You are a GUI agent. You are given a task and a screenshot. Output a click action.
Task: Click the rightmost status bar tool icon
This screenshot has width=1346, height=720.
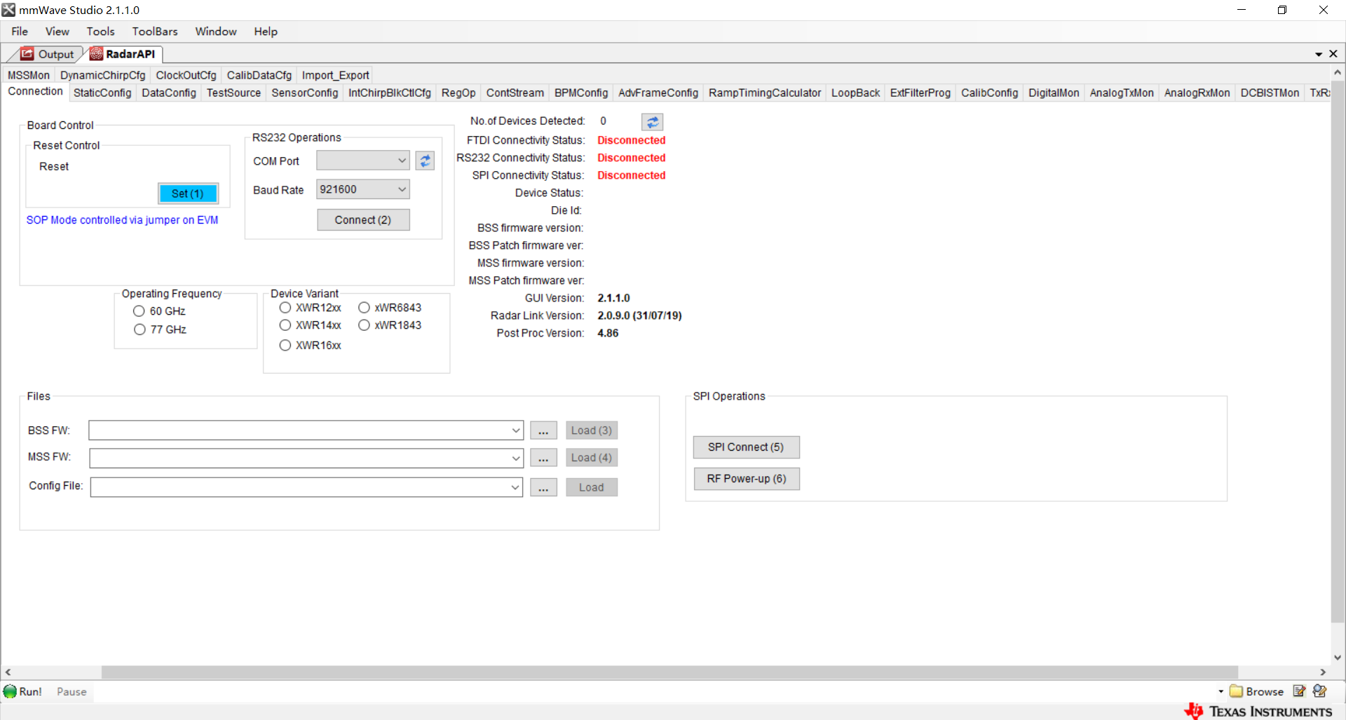click(x=1320, y=691)
